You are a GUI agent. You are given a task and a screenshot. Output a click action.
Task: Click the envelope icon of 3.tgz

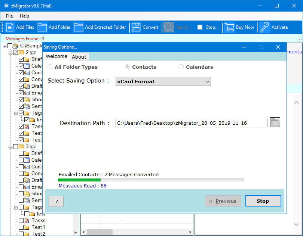pos(21,147)
